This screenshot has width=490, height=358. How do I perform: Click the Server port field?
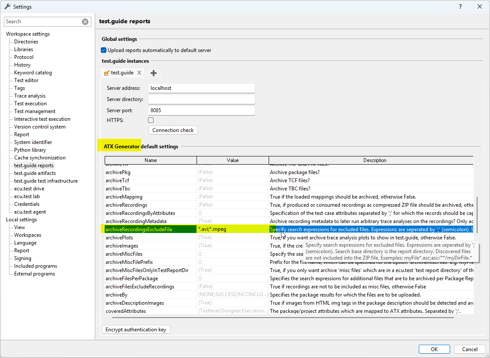[201, 110]
